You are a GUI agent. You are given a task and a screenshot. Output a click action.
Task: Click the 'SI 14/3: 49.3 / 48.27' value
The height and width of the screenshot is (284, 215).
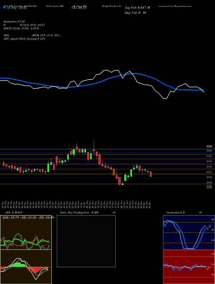point(32,25)
